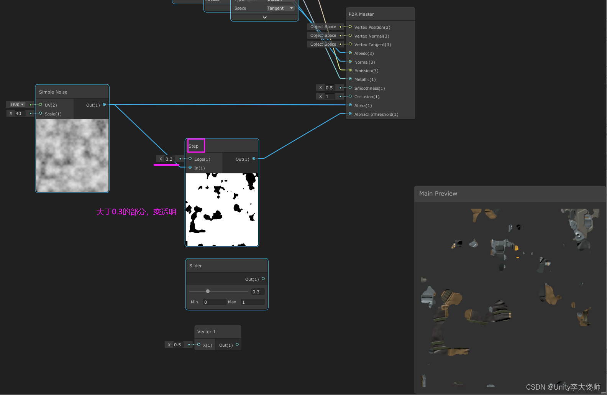
Task: Click Object Space label for Vertex Position
Action: click(x=323, y=27)
